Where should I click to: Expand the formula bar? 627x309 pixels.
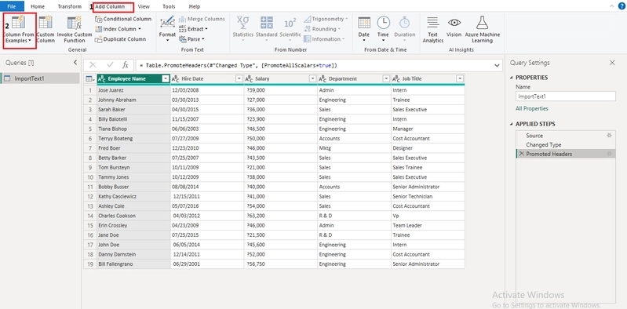(497, 65)
